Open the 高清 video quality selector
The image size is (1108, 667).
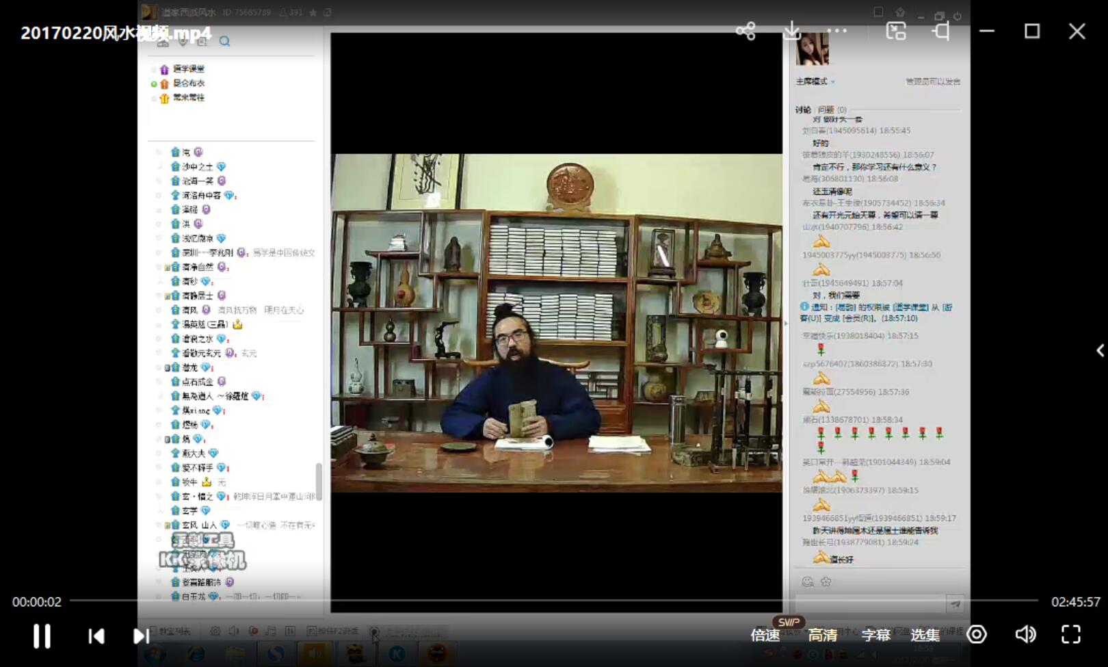[822, 636]
